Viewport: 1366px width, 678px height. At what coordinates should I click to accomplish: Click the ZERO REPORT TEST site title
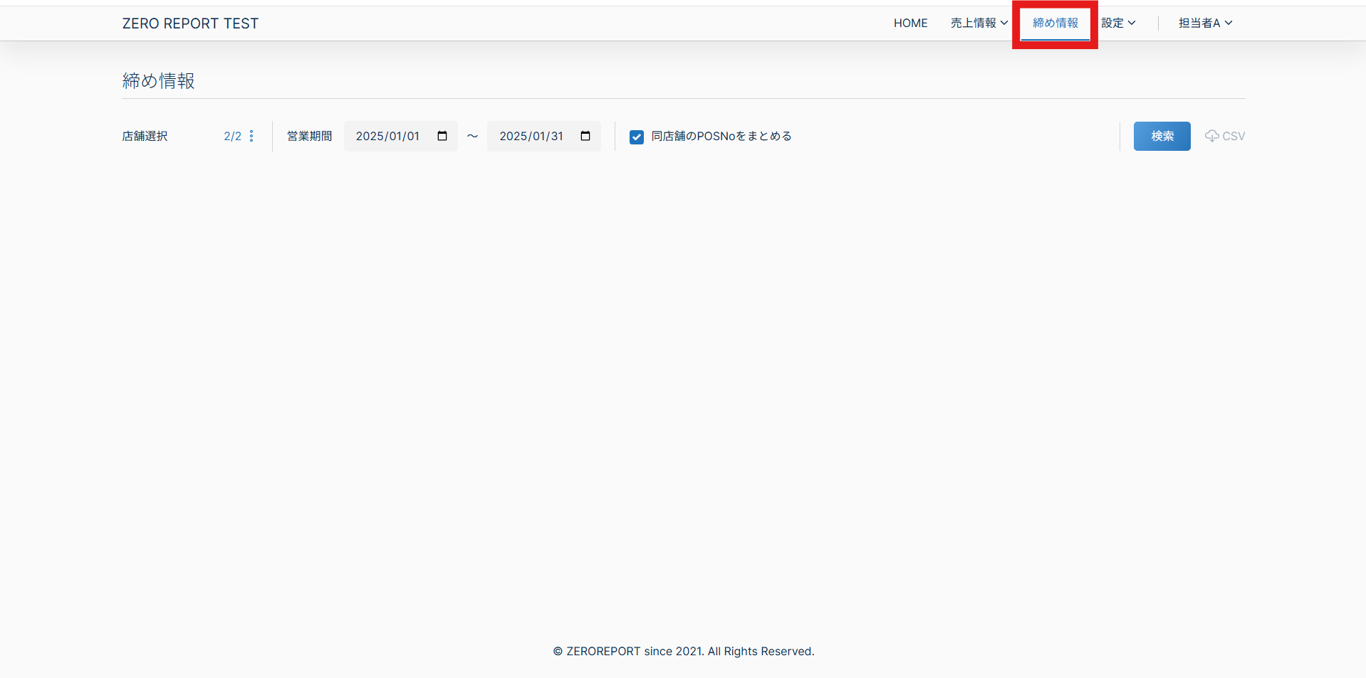pos(190,23)
